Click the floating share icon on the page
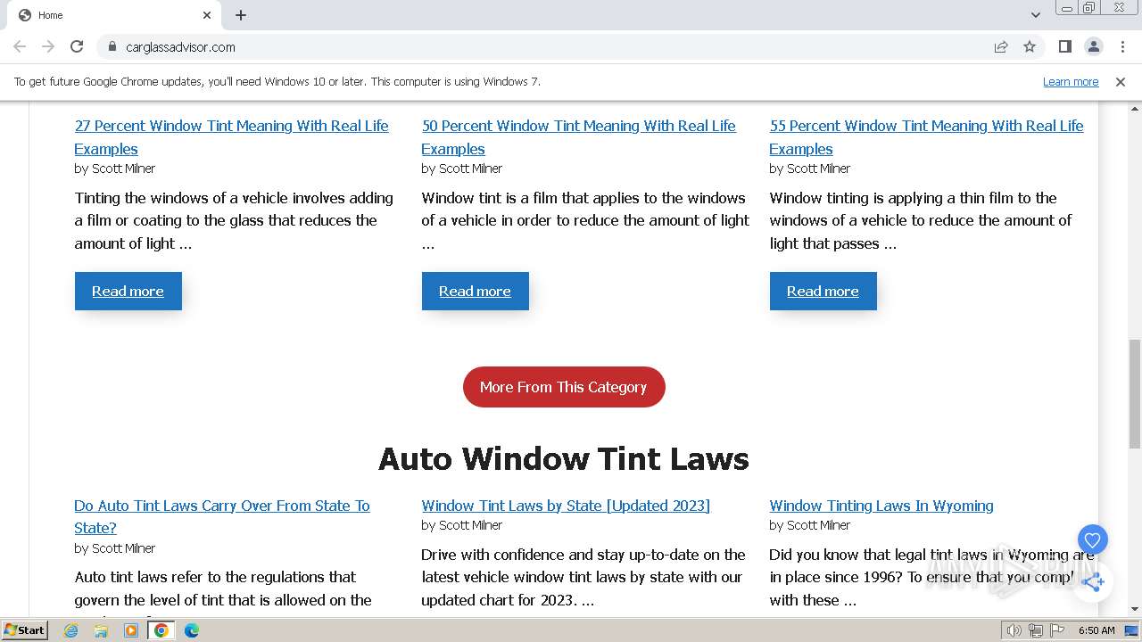The width and height of the screenshot is (1142, 642). (x=1093, y=582)
